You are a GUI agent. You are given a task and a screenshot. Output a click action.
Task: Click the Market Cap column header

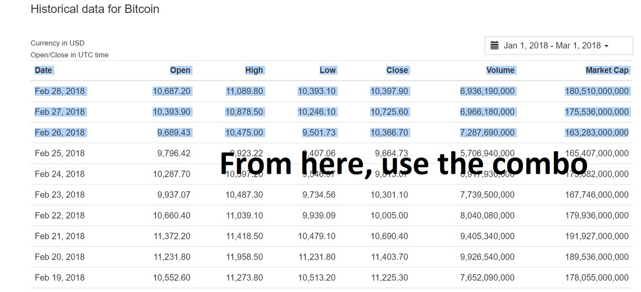pos(607,70)
